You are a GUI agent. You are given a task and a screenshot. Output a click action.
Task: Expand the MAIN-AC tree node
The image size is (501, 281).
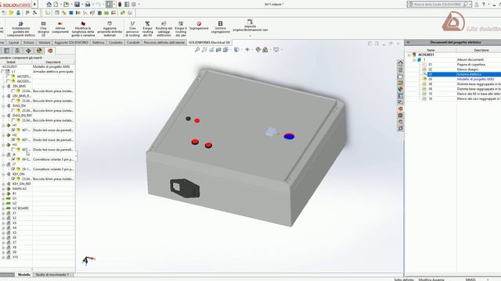[3, 189]
